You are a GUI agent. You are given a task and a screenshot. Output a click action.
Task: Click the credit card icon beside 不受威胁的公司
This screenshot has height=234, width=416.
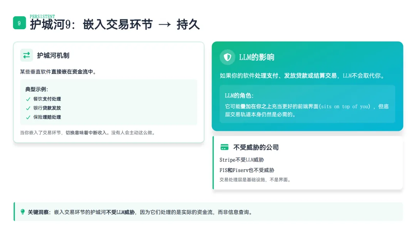click(x=225, y=147)
